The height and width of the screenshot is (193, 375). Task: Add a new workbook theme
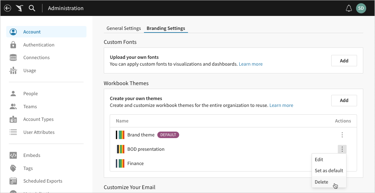[x=344, y=100]
